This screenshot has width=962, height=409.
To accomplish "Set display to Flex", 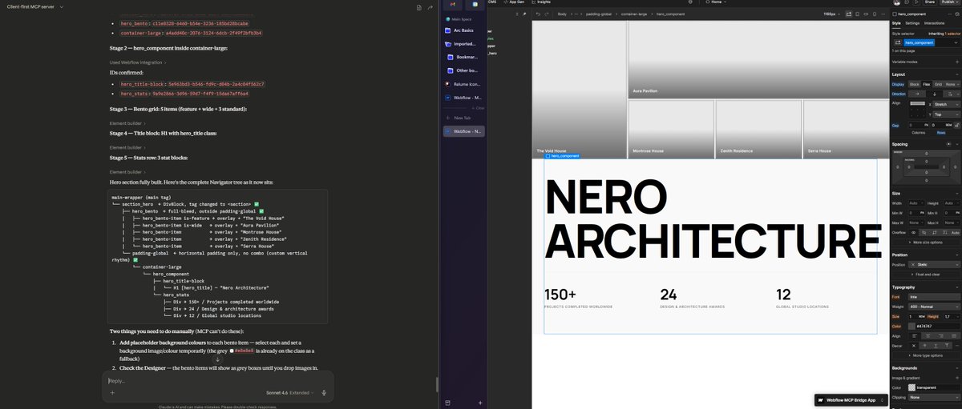I will coord(927,84).
